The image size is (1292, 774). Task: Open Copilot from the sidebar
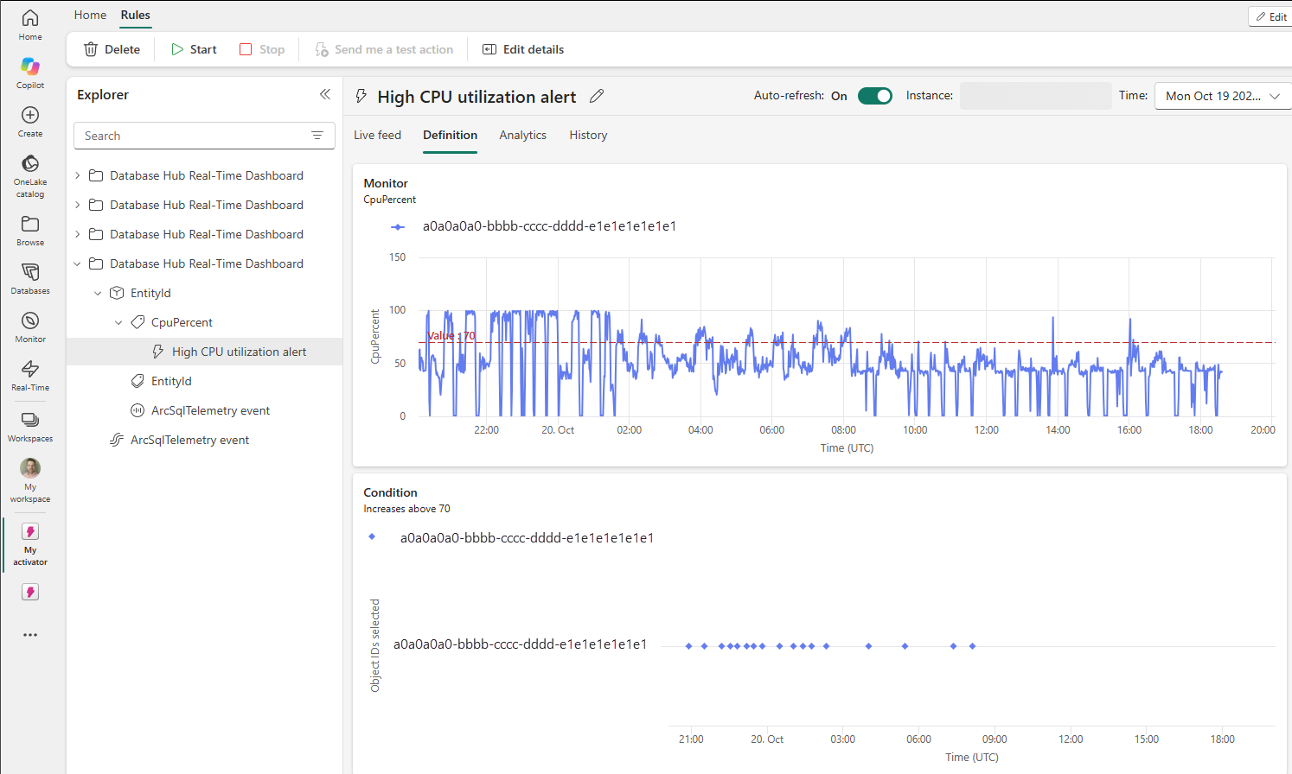tap(30, 73)
